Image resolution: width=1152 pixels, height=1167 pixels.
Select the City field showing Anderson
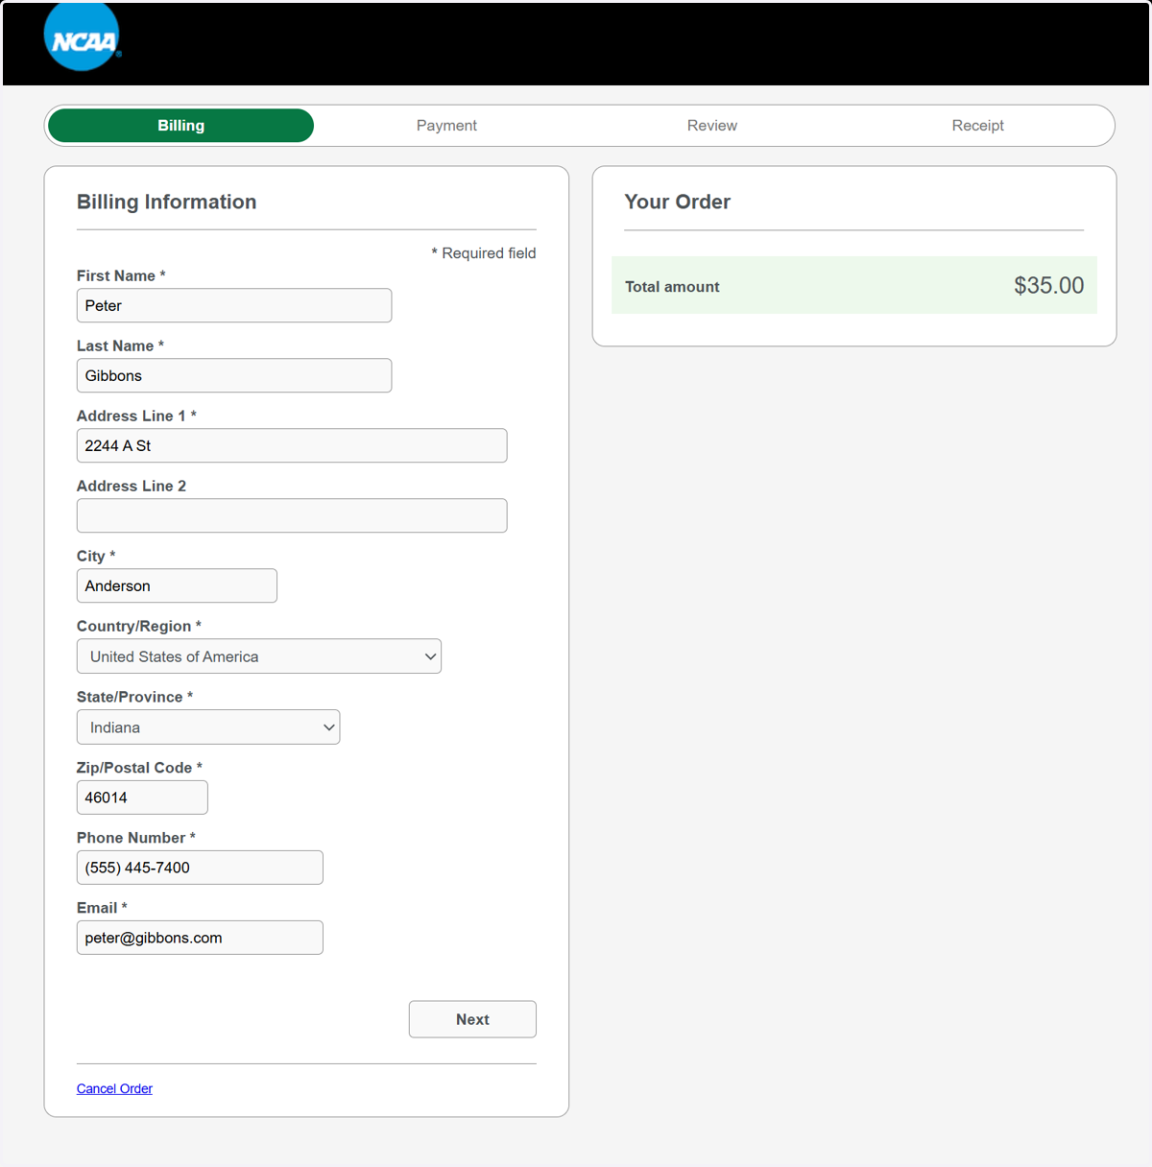[177, 585]
